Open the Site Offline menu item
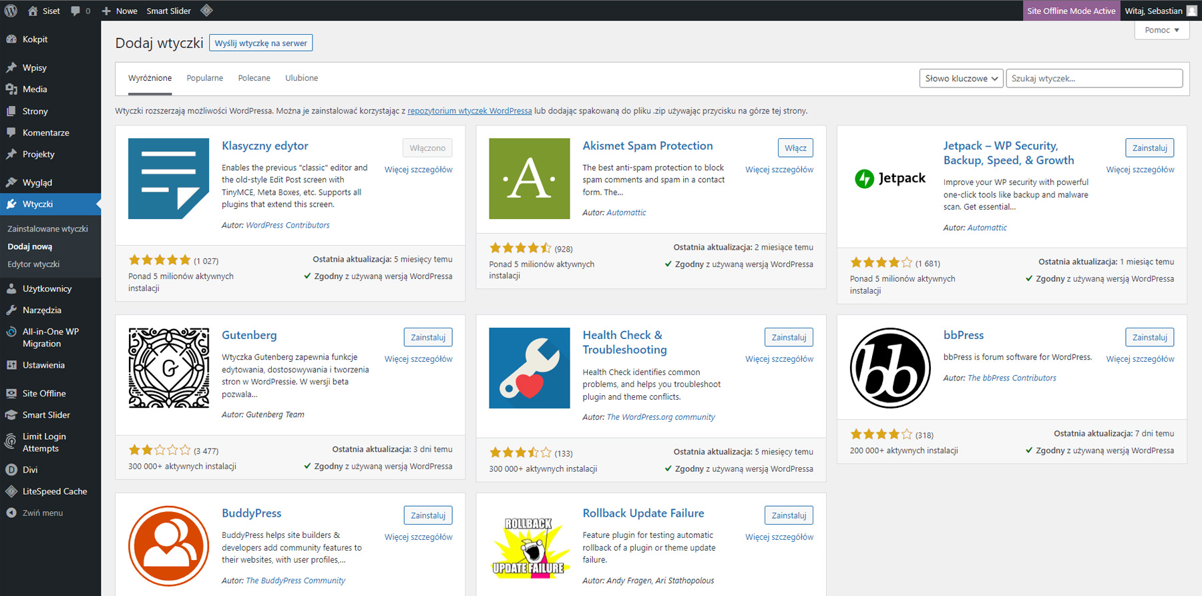The image size is (1202, 596). 50,393
